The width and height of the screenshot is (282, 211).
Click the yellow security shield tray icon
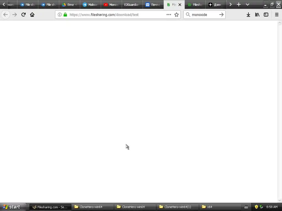[256, 207]
